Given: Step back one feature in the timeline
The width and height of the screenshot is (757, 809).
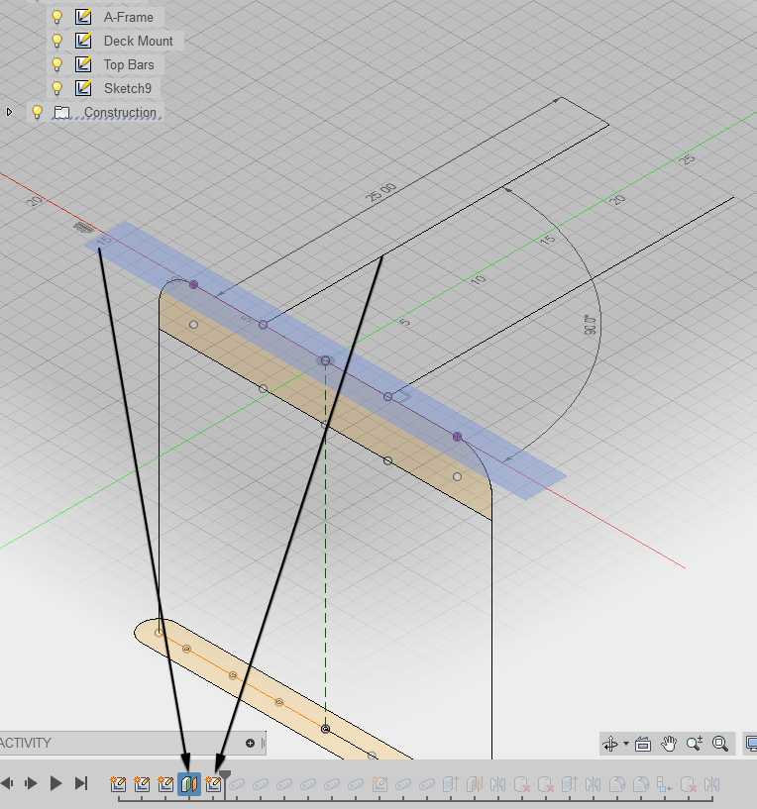Looking at the screenshot, I should point(7,783).
